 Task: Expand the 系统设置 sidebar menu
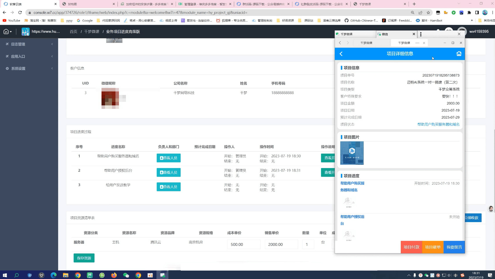(29, 69)
